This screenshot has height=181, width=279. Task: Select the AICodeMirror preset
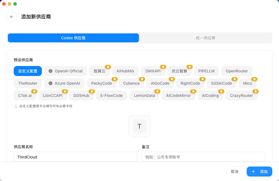coord(179,96)
